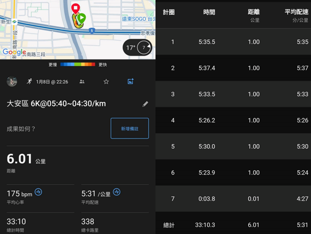Image resolution: width=311 pixels, height=234 pixels.
Task: Open heart rate insight icon beside 175 bpm
Action: click(38, 192)
